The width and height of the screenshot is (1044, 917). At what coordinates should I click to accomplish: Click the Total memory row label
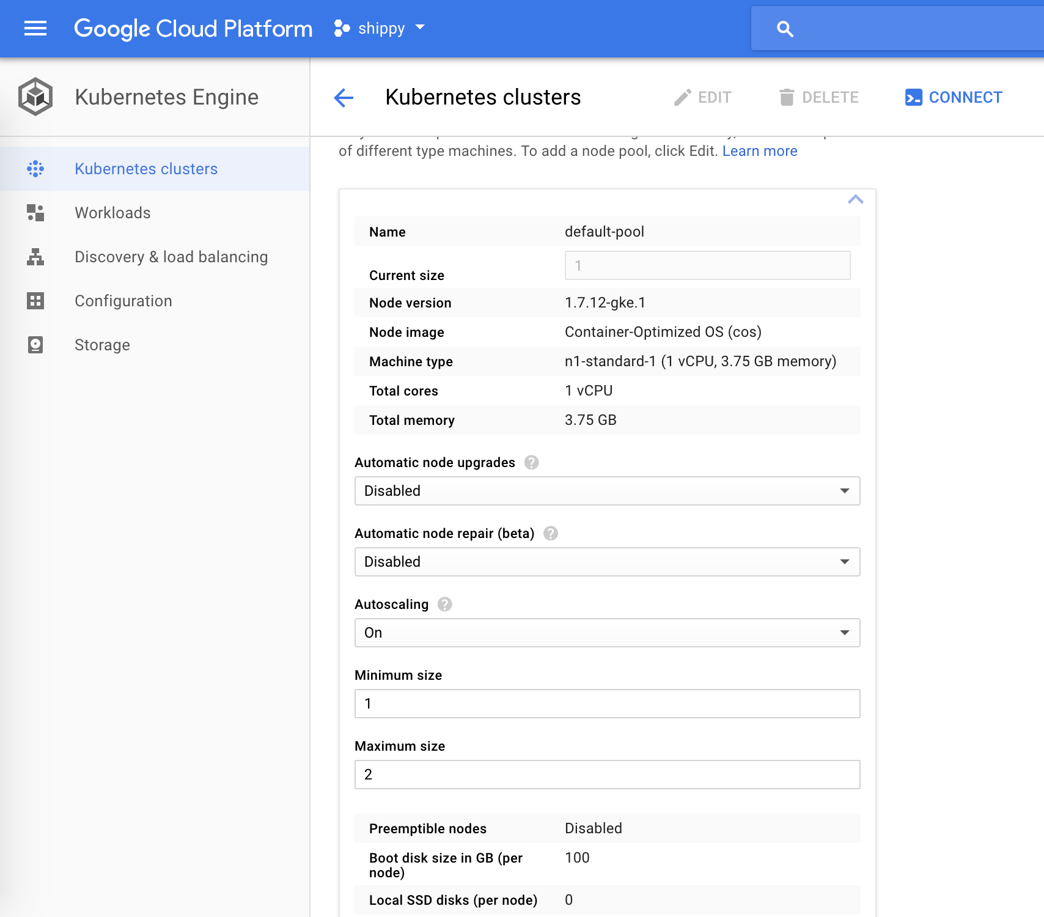pyautogui.click(x=412, y=420)
